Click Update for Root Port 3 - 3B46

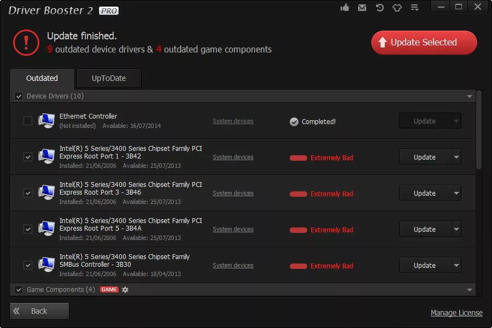(x=425, y=193)
